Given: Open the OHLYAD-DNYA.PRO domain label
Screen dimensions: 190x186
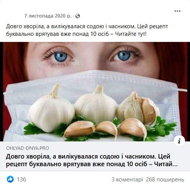Looking at the screenshot, I should pos(27,148).
